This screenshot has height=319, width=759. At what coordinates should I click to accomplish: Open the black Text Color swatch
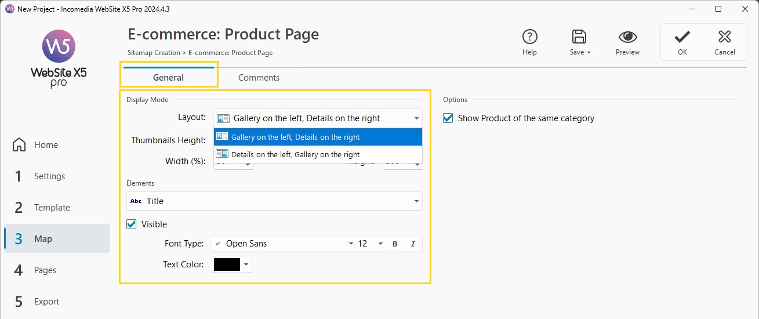click(227, 265)
